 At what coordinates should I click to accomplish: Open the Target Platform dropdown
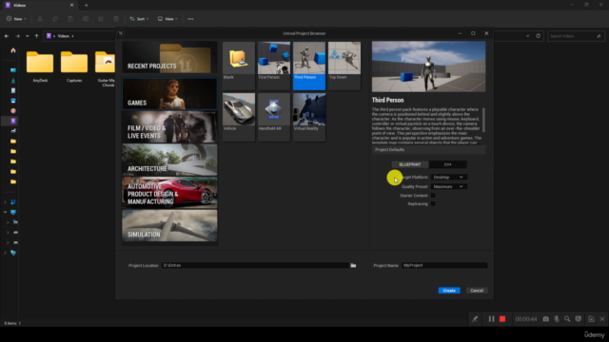[448, 178]
